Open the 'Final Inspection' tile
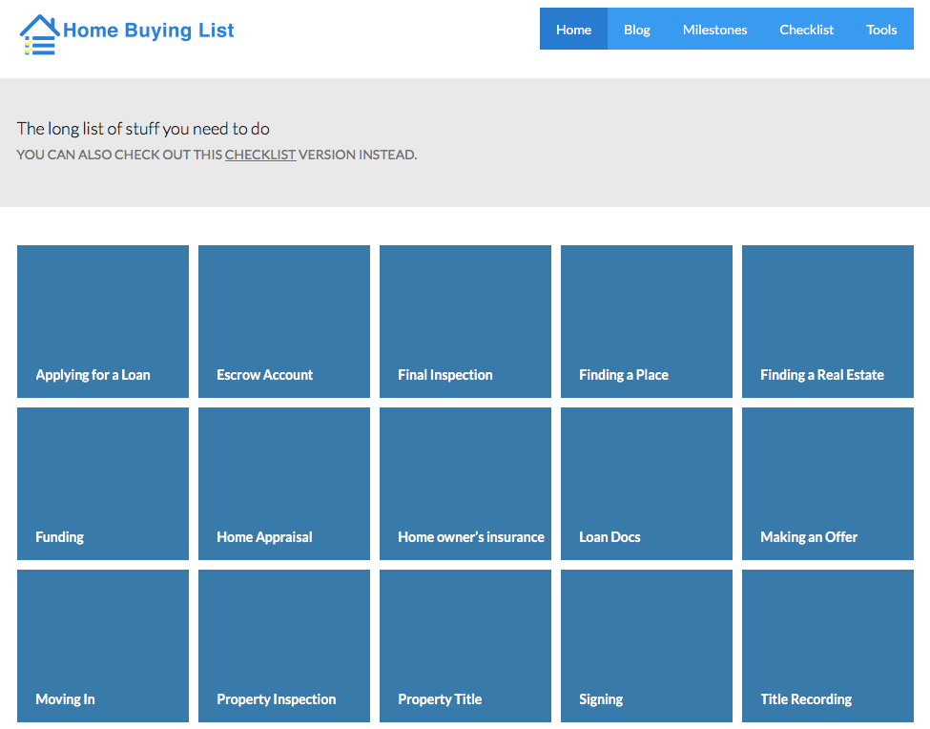 (465, 322)
